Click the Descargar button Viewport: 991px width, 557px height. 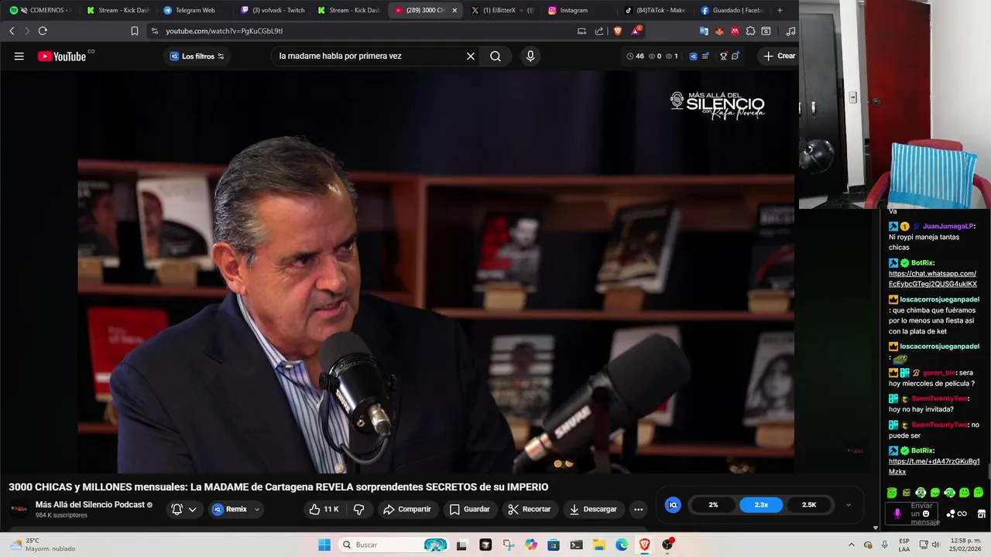[593, 509]
